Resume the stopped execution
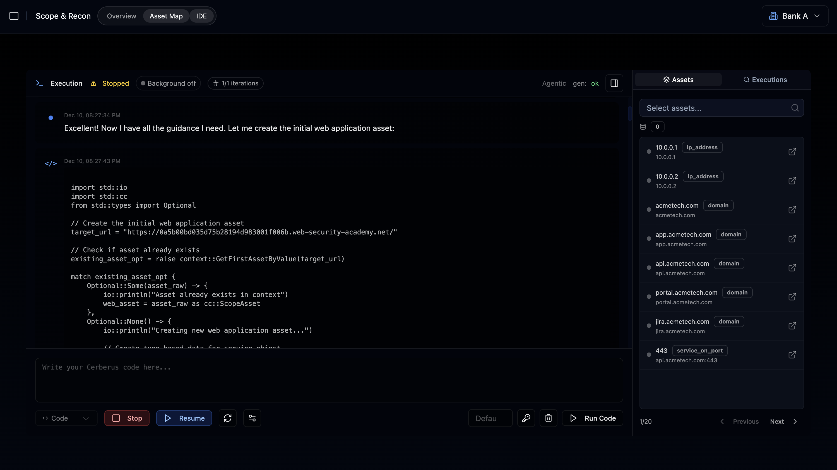The height and width of the screenshot is (470, 837). click(184, 418)
